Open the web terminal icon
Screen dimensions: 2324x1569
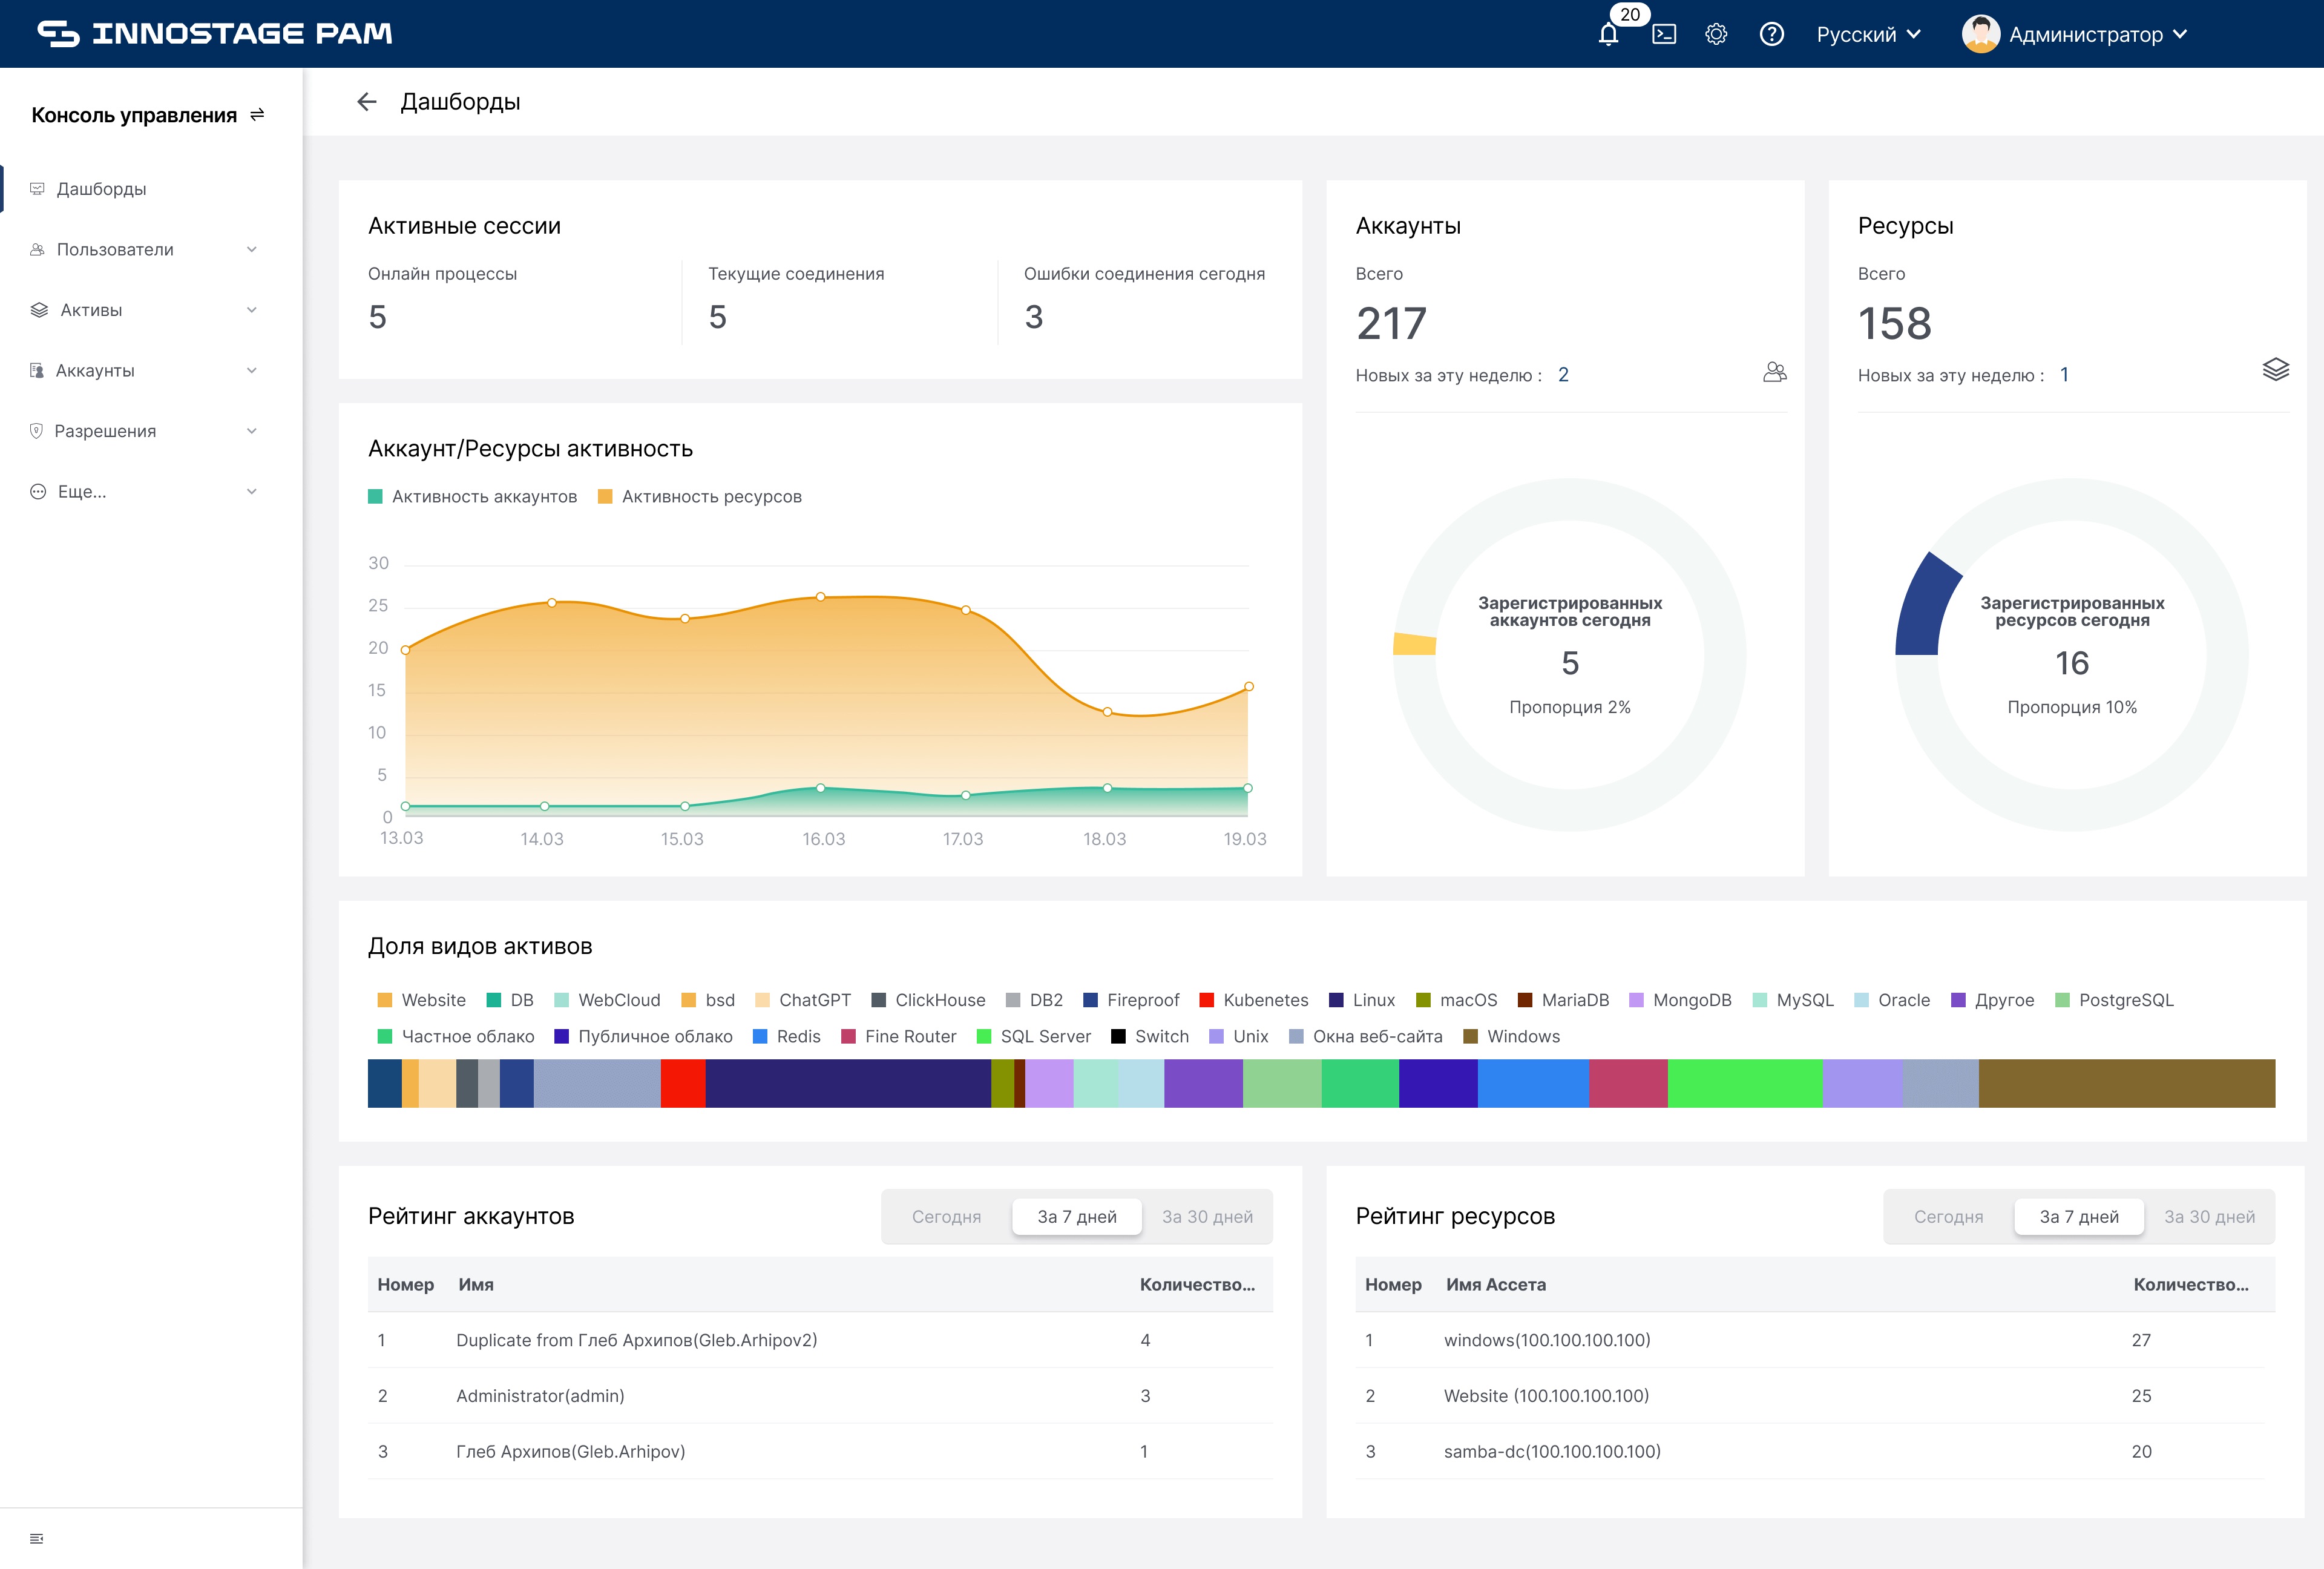1664,35
